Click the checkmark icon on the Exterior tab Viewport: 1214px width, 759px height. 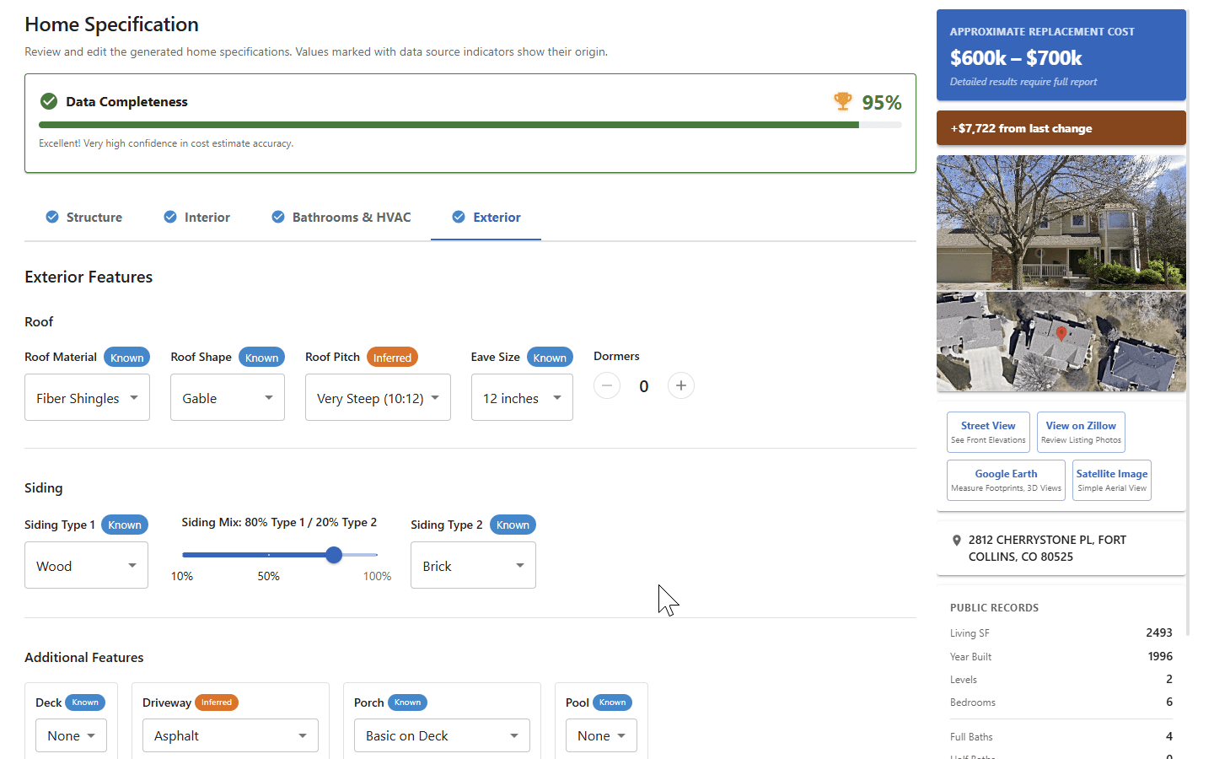pos(458,217)
